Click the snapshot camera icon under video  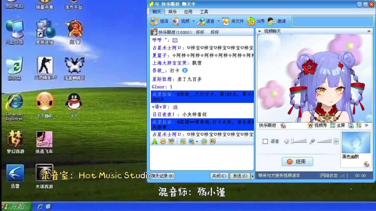coord(351,125)
